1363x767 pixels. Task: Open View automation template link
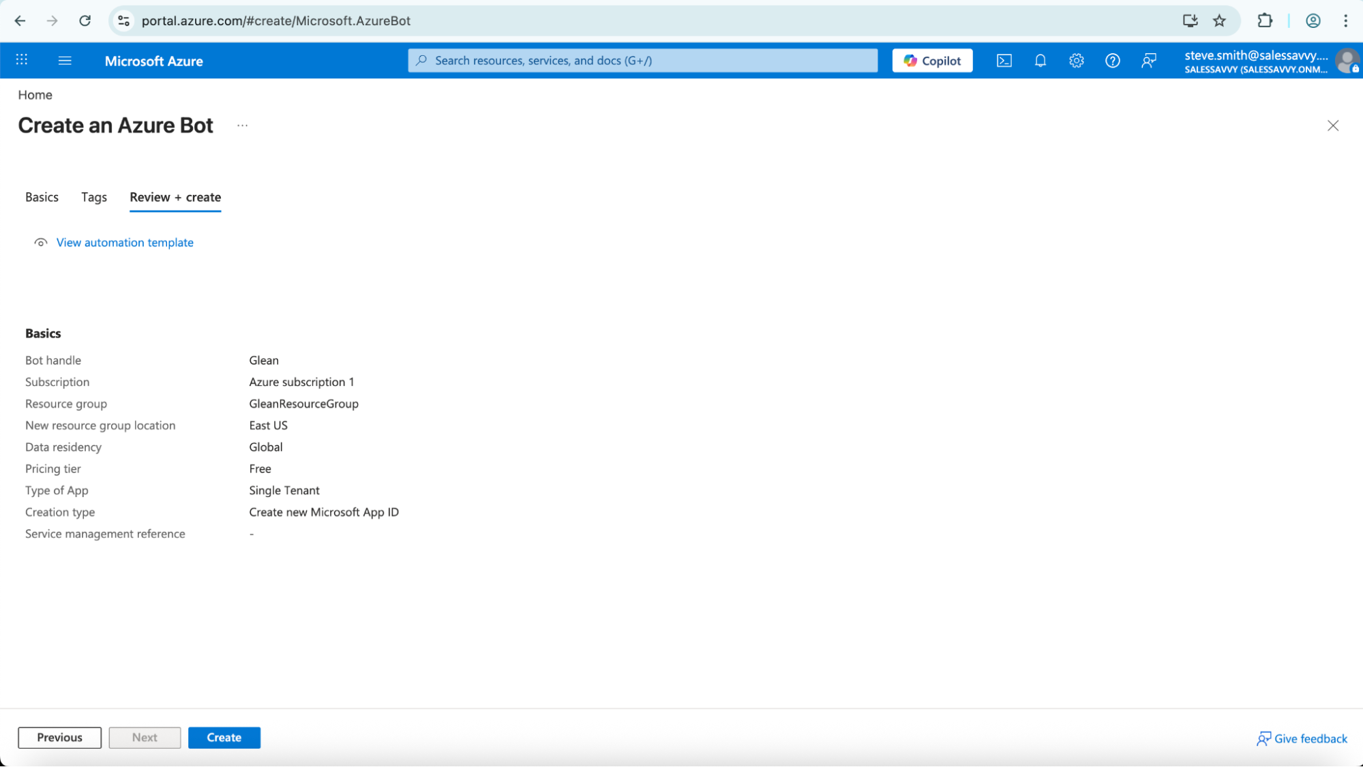tap(125, 243)
